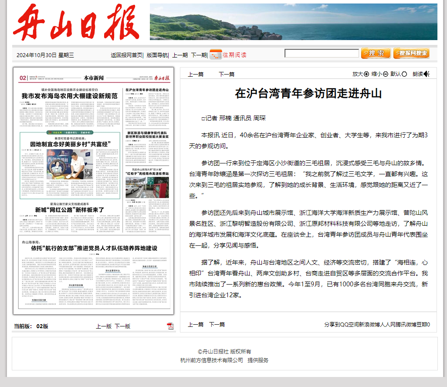The height and width of the screenshot is (387, 447).
Task: Click the byline 记者 邢楠 通讯员 周琛
Action: point(234,118)
